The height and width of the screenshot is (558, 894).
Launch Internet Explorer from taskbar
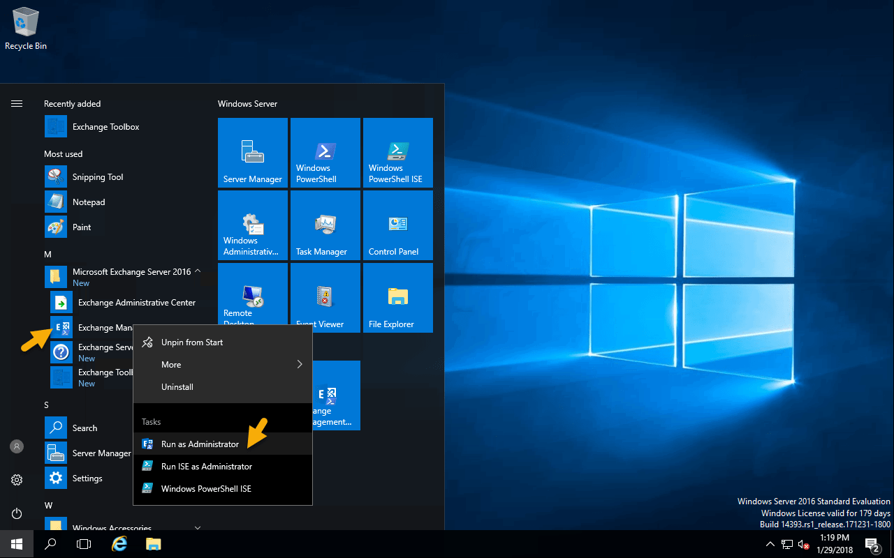tap(119, 544)
